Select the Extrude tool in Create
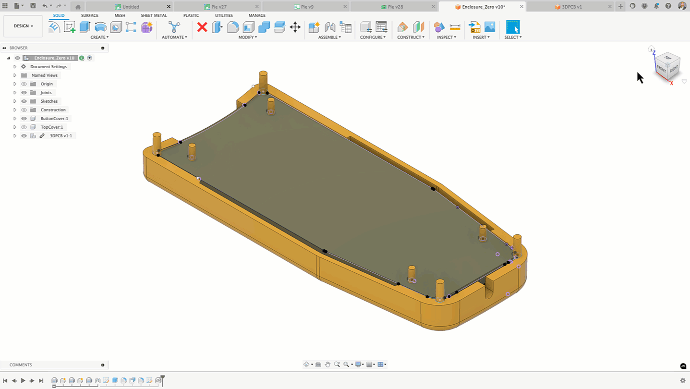Image resolution: width=690 pixels, height=389 pixels. pos(85,27)
